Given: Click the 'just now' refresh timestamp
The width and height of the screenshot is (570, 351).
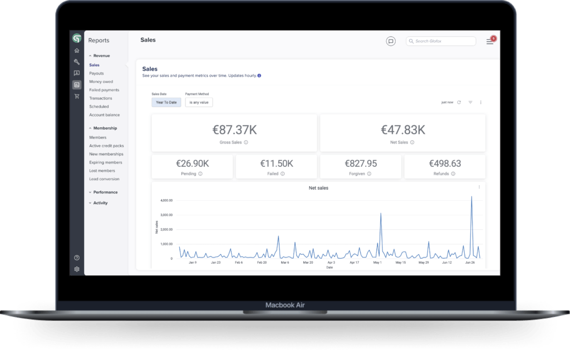Looking at the screenshot, I should pyautogui.click(x=447, y=102).
